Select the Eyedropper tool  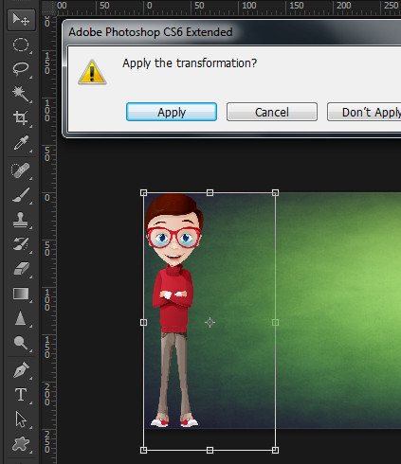coord(21,143)
